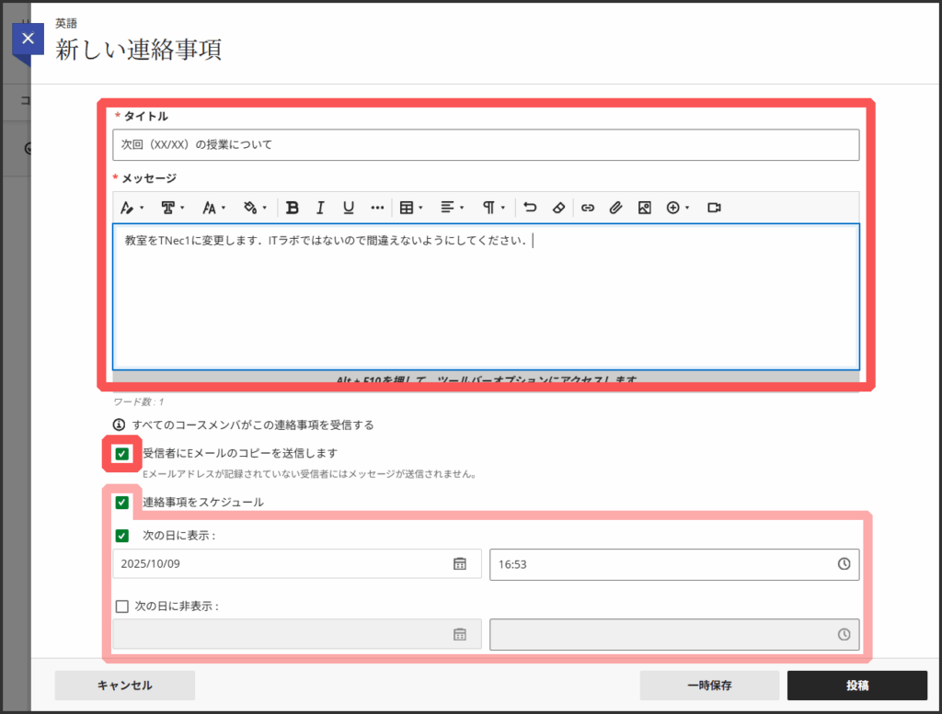Open the insert content plus menu

click(x=677, y=208)
